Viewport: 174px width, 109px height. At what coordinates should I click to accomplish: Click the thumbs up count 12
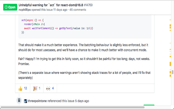[25, 88]
